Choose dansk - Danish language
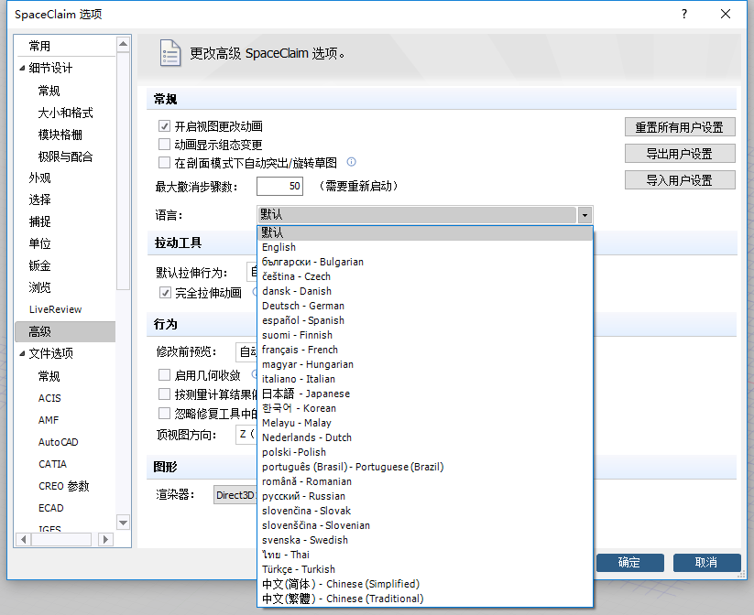 pos(425,291)
